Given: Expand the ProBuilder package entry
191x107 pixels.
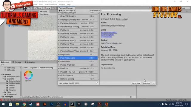Looking at the screenshot, I should click(59, 62).
